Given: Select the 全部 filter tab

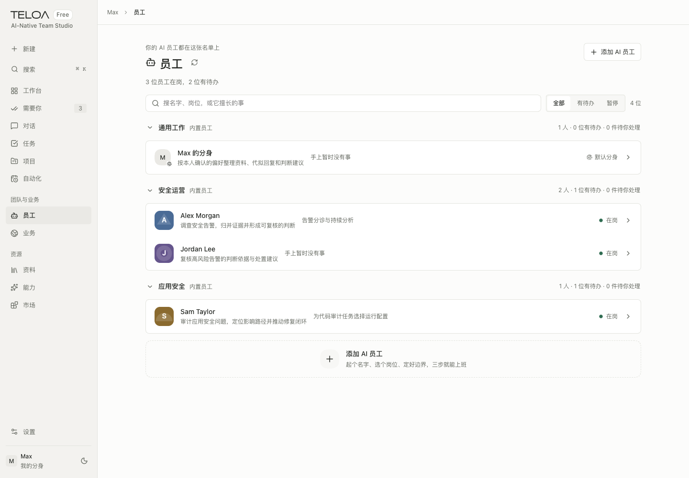Looking at the screenshot, I should [559, 103].
